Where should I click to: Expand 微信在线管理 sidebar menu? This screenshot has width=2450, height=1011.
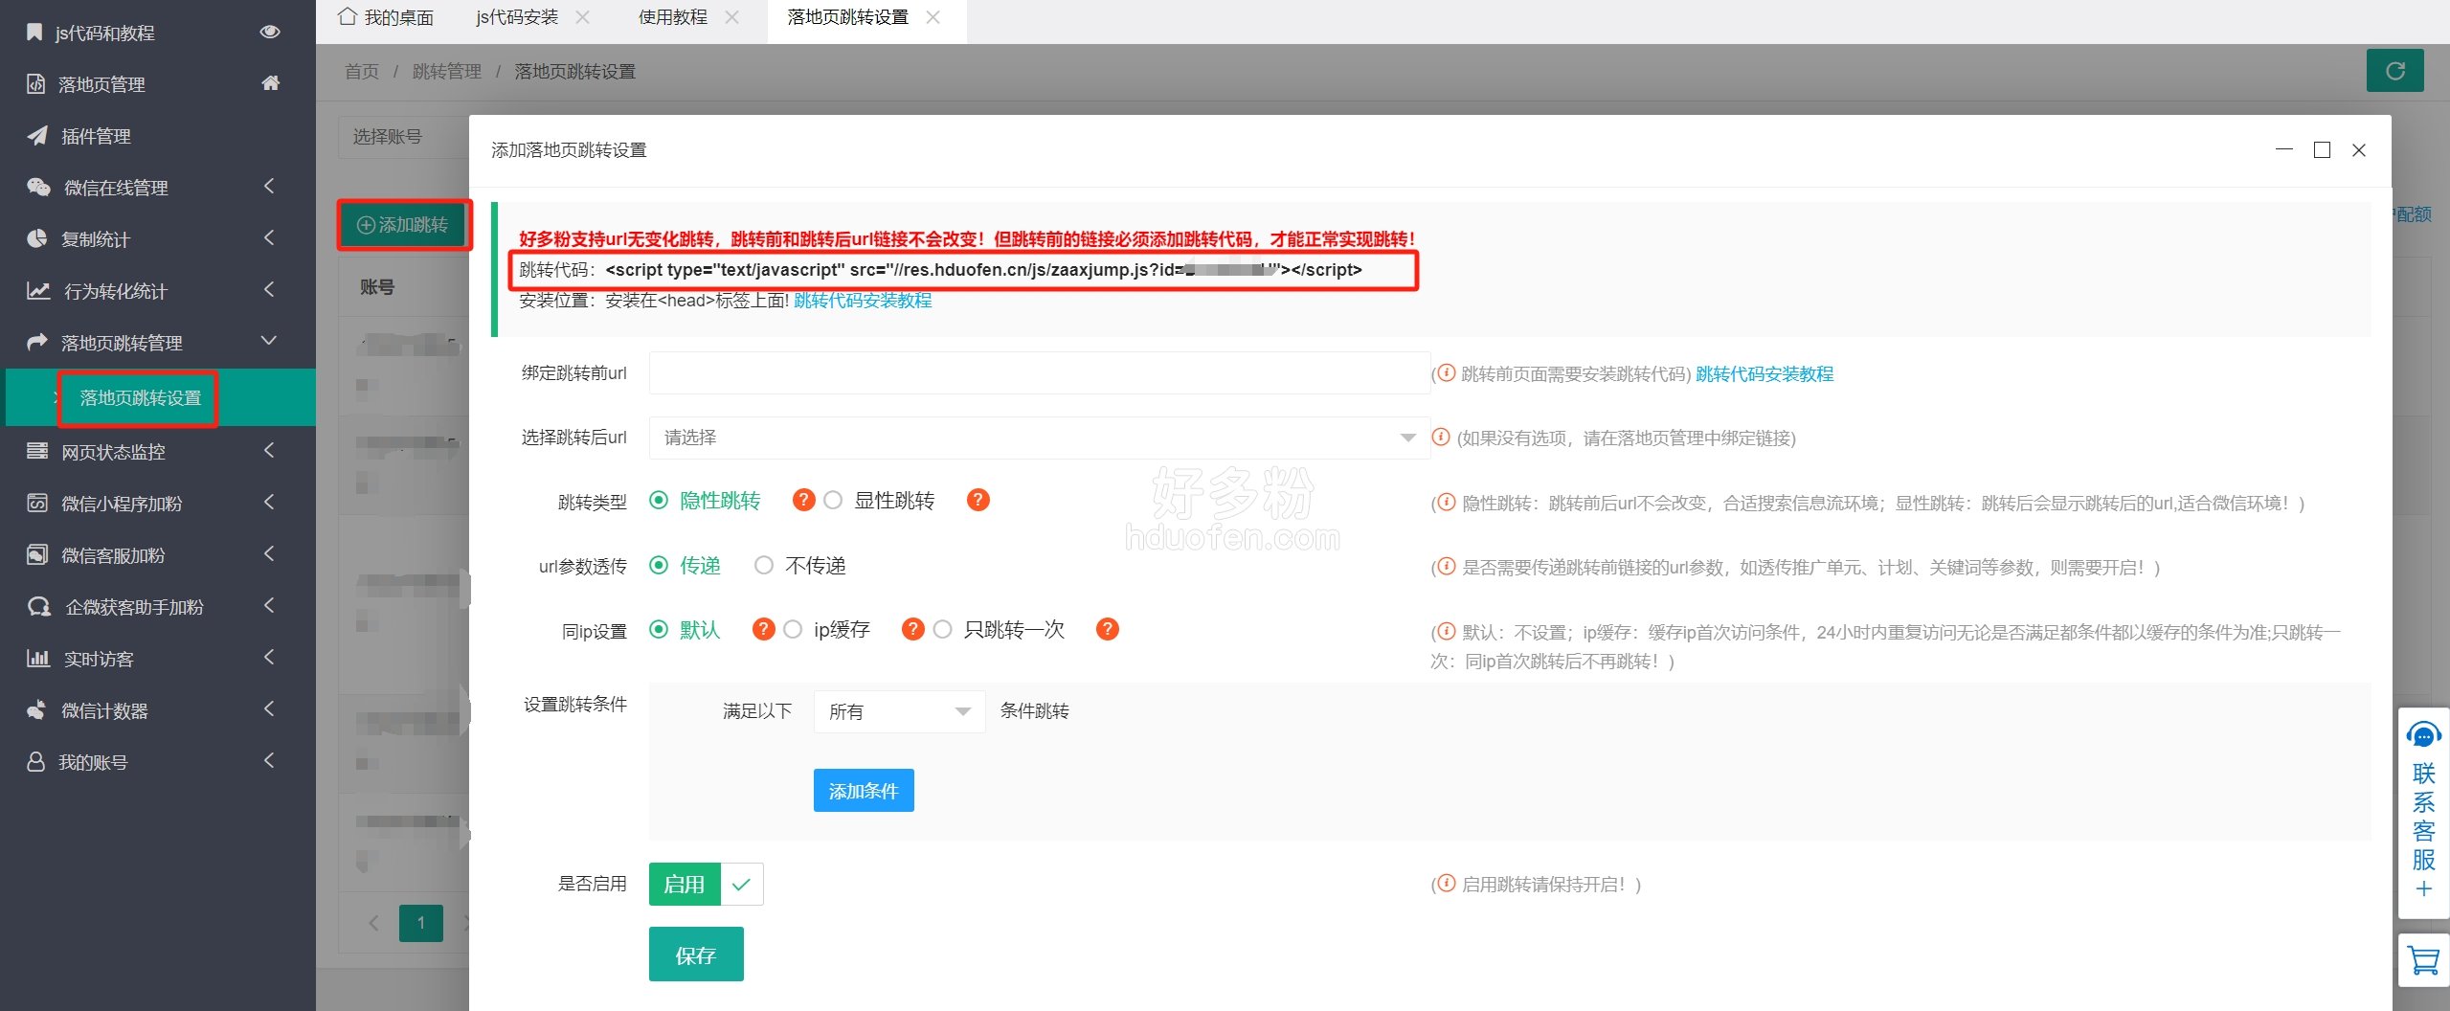[269, 187]
